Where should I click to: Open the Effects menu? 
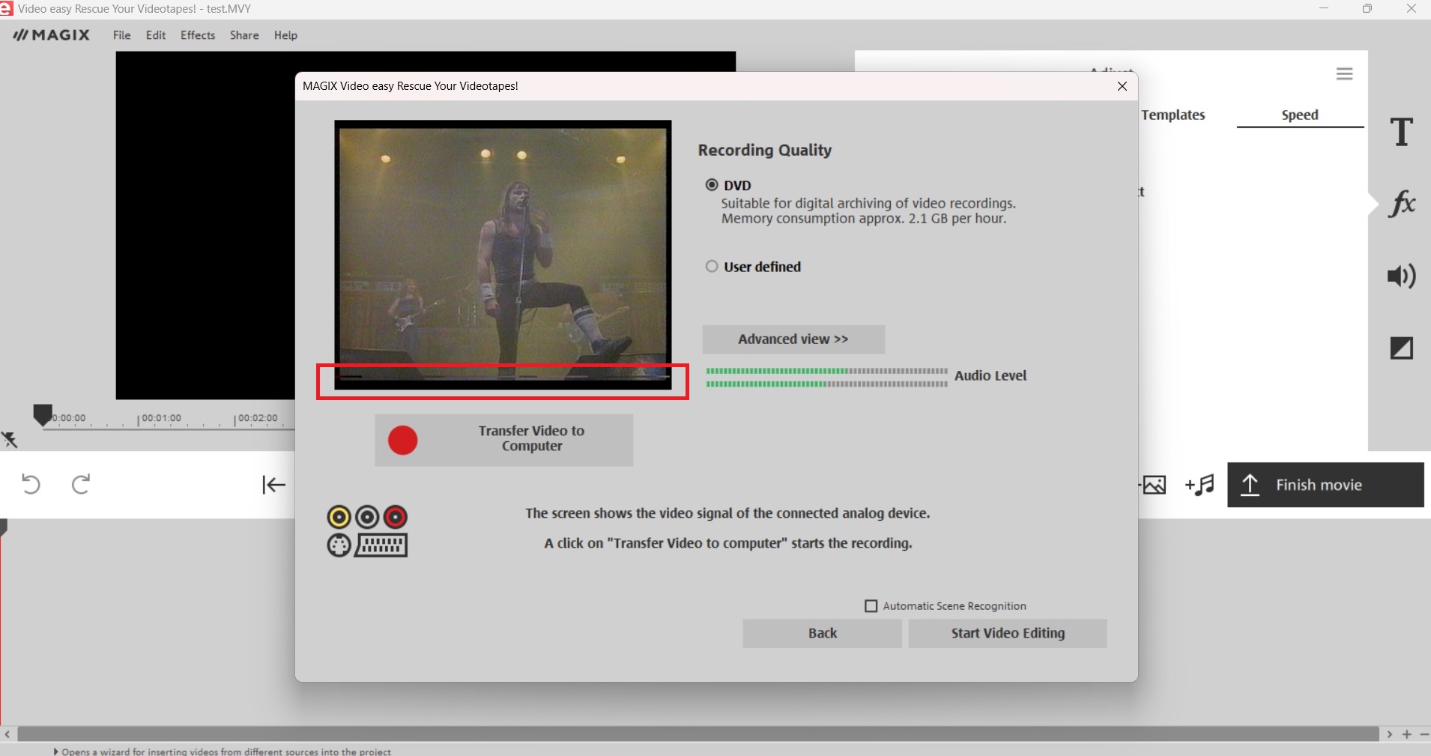coord(198,35)
